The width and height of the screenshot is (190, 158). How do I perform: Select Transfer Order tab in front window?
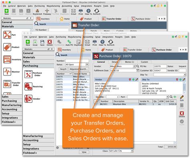pos(133,50)
